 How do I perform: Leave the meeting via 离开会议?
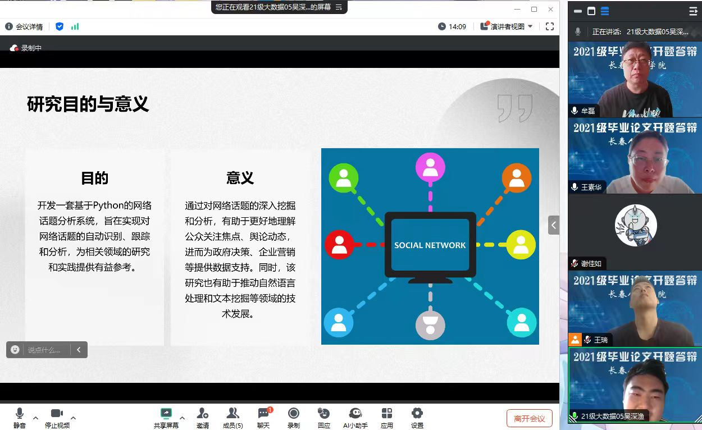[530, 418]
